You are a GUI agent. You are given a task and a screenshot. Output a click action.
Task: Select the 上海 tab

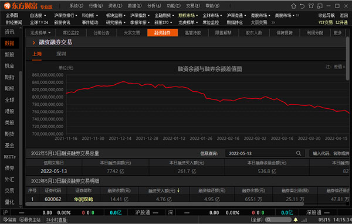click(37, 54)
